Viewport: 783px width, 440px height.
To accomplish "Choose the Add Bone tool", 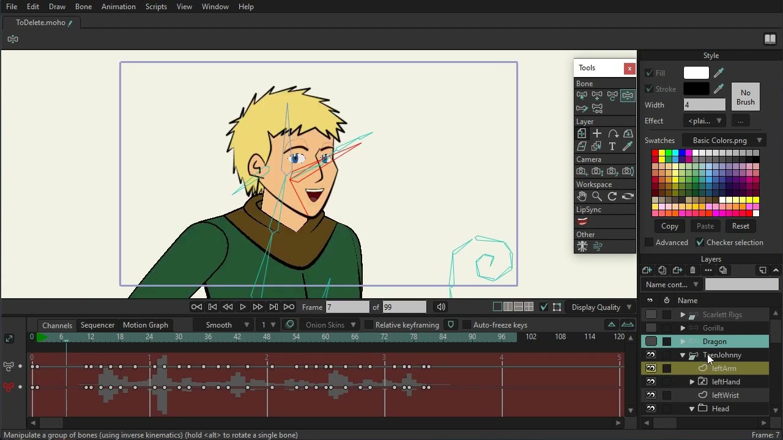I will (x=597, y=95).
